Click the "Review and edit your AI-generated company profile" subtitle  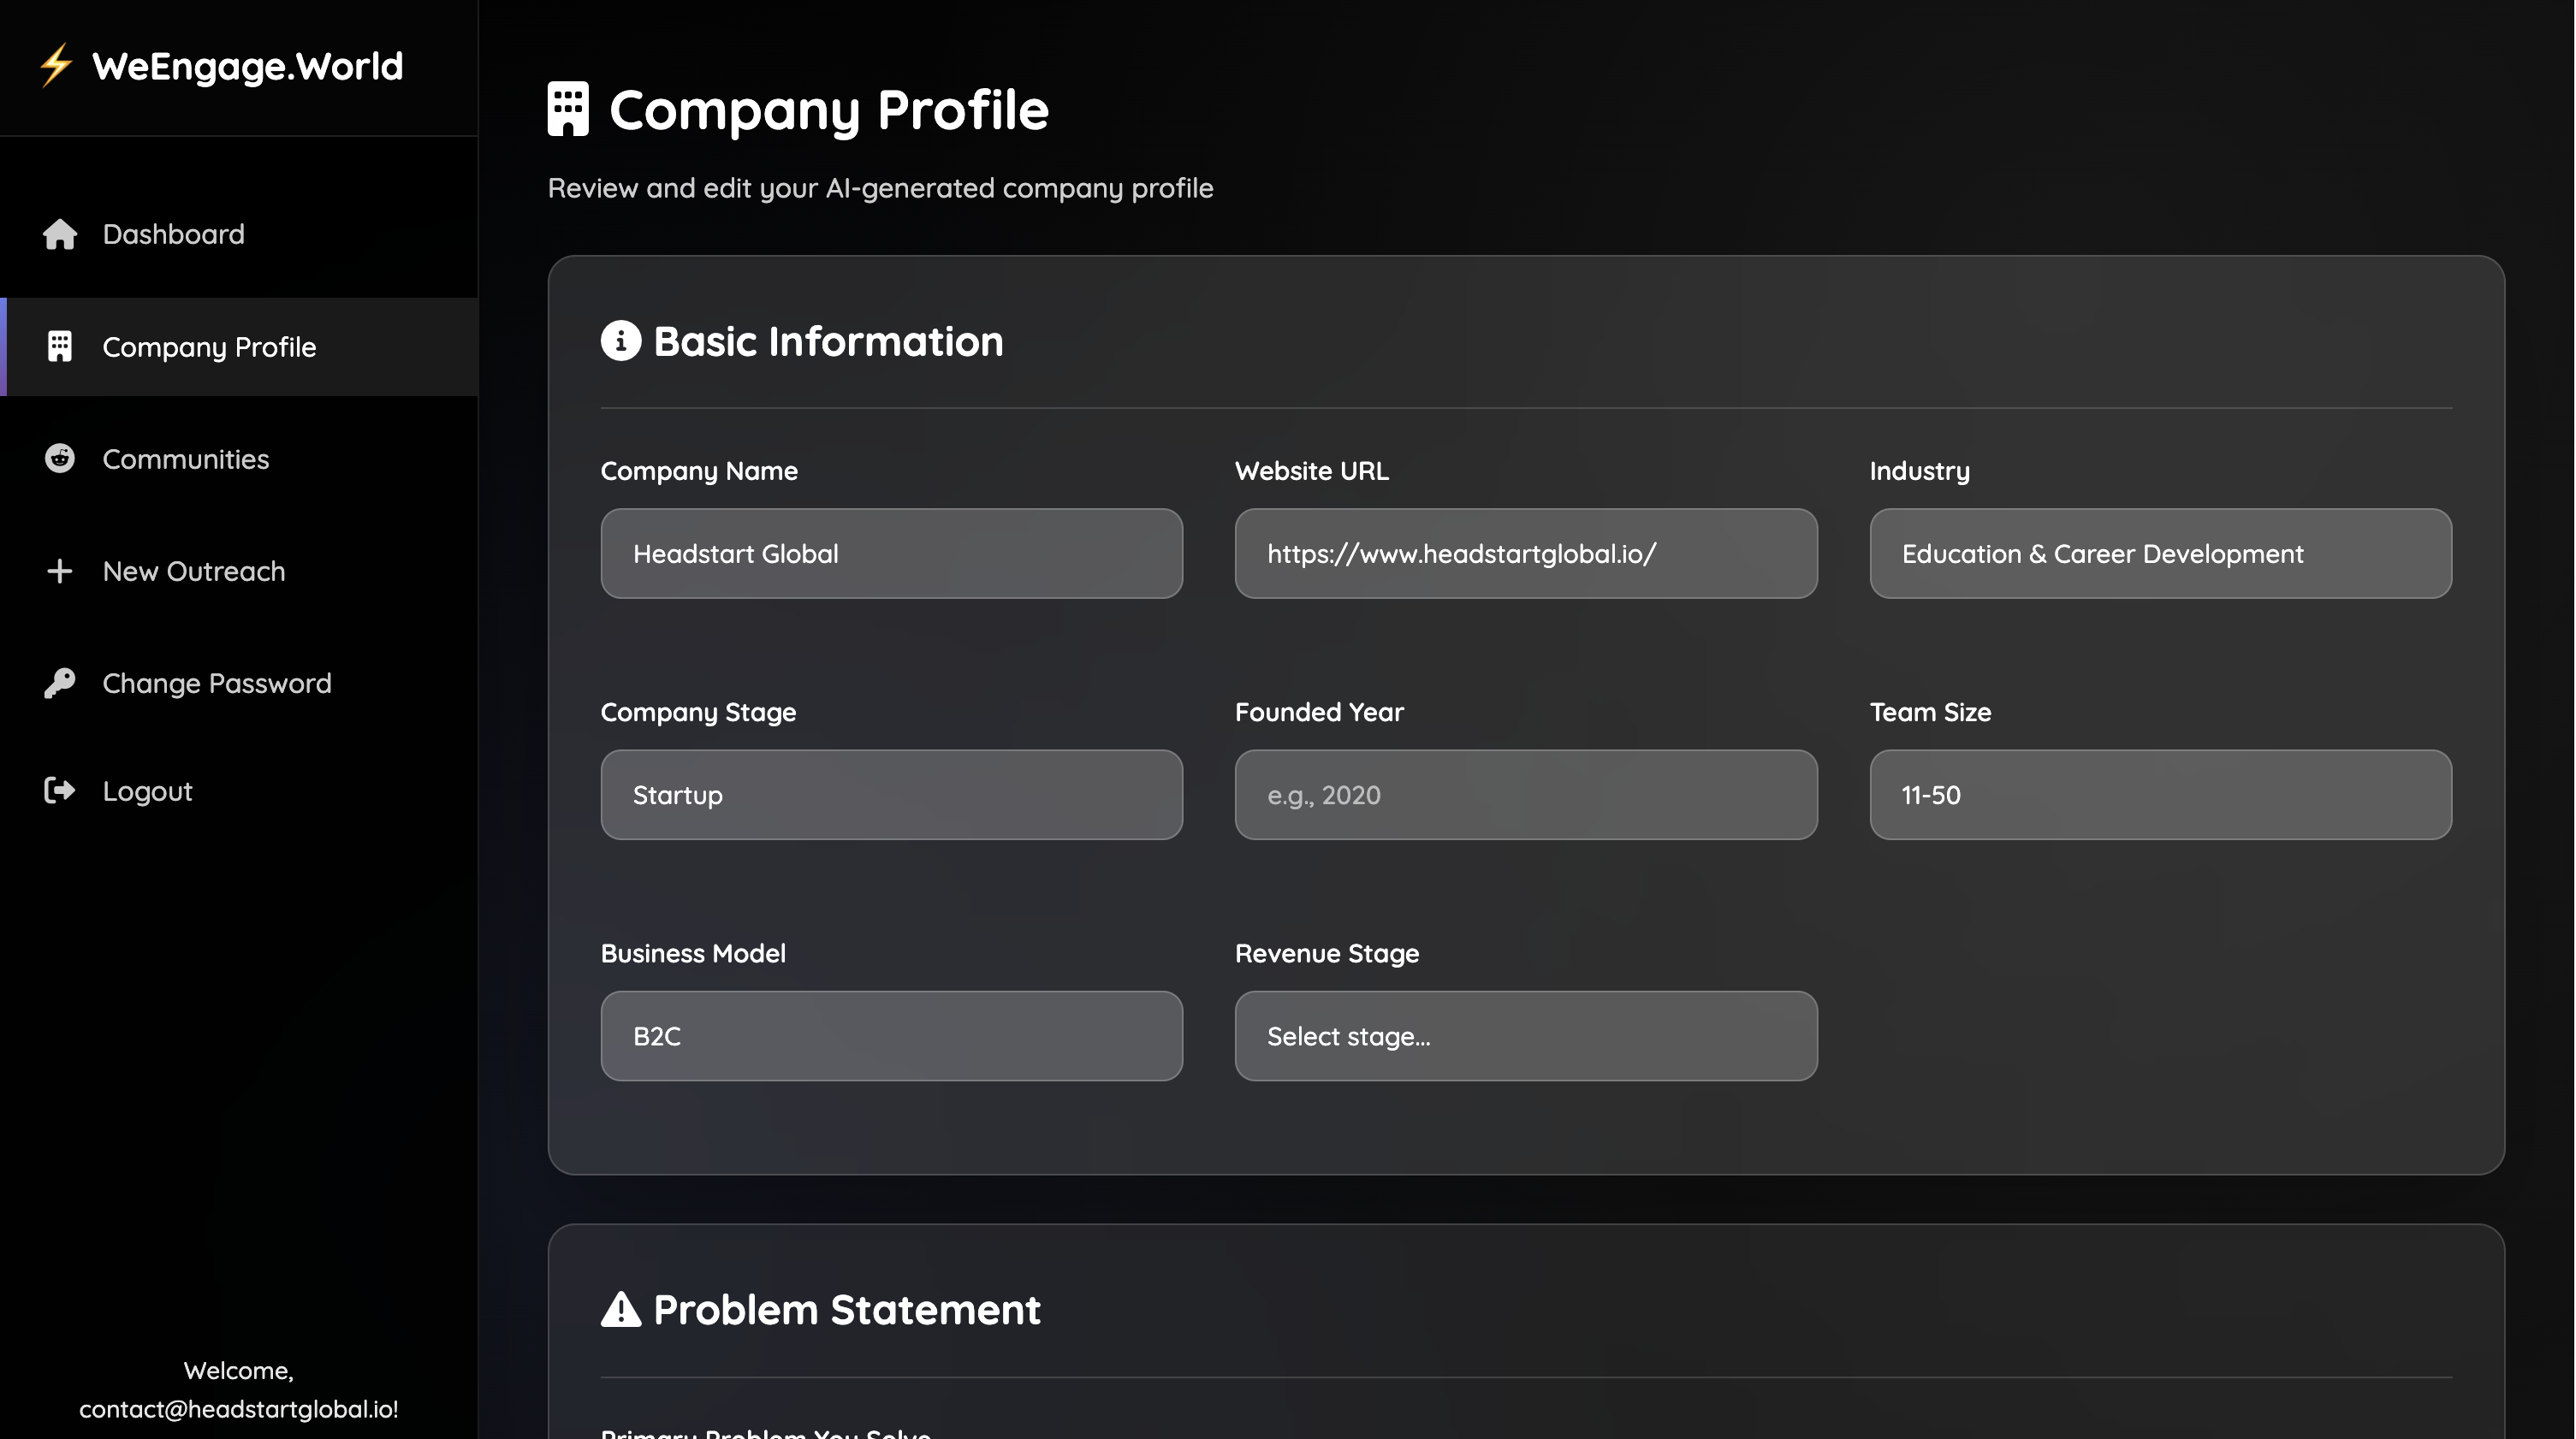coord(880,188)
